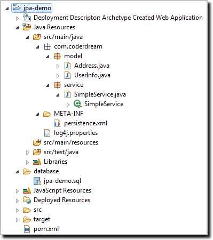Viewport: 213px width, 240px height.
Task: Click the pom.xml Maven icon
Action: pyautogui.click(x=27, y=229)
